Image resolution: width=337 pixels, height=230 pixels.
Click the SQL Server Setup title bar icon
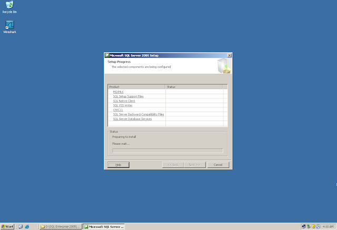[107, 55]
